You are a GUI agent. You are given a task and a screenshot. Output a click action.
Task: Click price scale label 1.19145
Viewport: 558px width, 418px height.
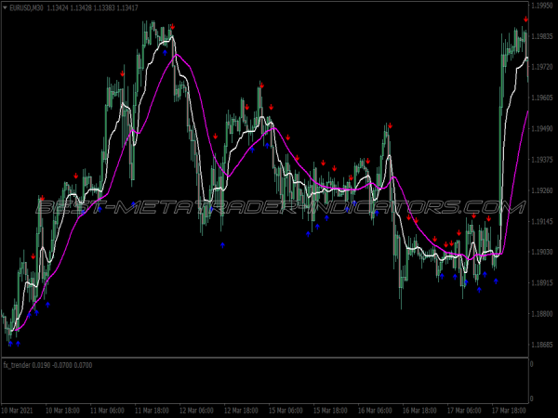[542, 221]
